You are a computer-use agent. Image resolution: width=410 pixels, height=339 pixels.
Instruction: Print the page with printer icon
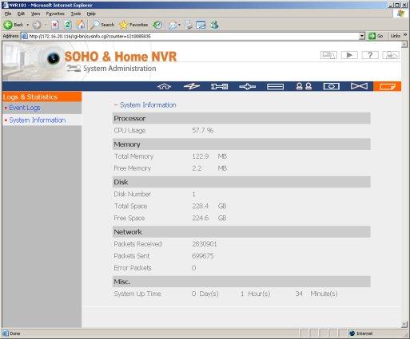(x=188, y=25)
